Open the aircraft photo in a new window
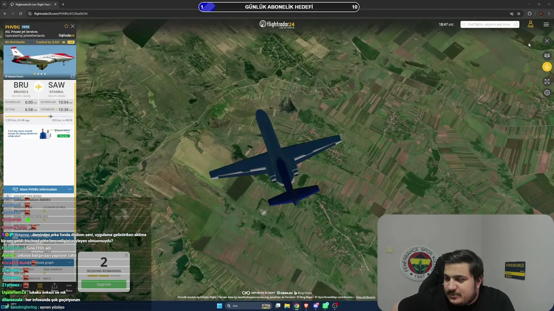Viewport: 554px width, 311px height. pyautogui.click(x=72, y=76)
